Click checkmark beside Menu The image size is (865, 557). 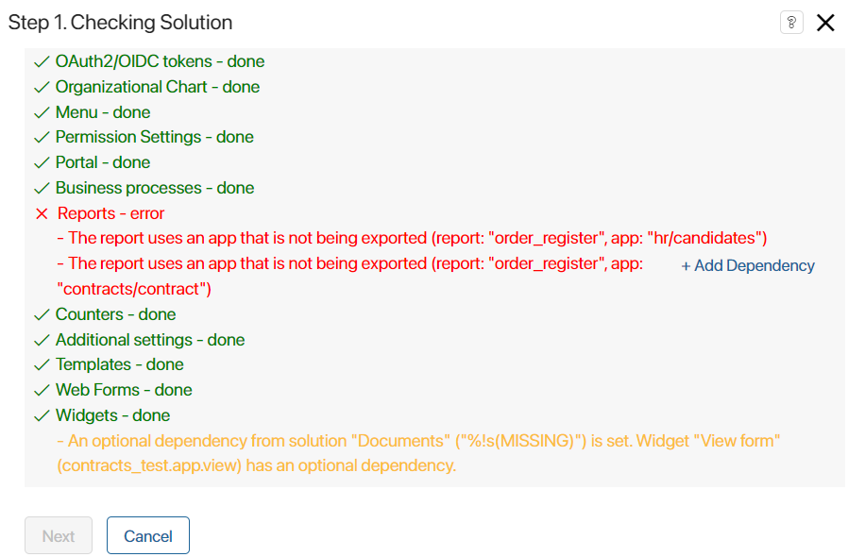[42, 112]
